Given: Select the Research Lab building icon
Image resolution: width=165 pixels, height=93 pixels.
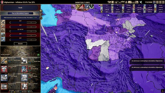Looking at the screenshot, I should tap(4, 78).
